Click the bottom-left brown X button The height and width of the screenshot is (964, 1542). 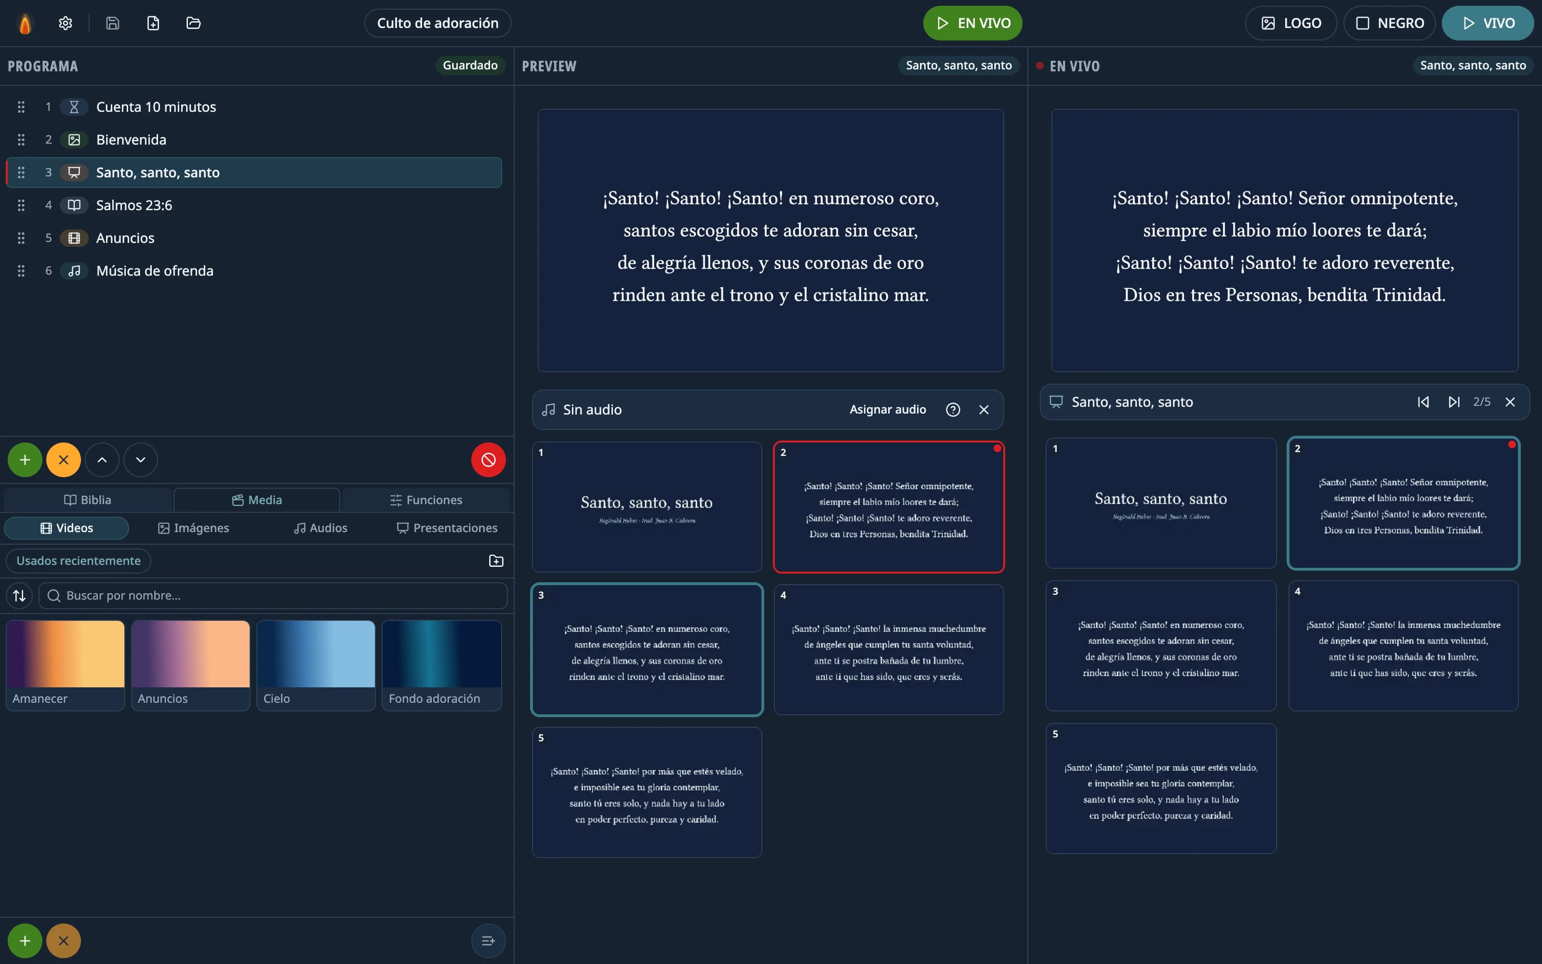(x=63, y=941)
